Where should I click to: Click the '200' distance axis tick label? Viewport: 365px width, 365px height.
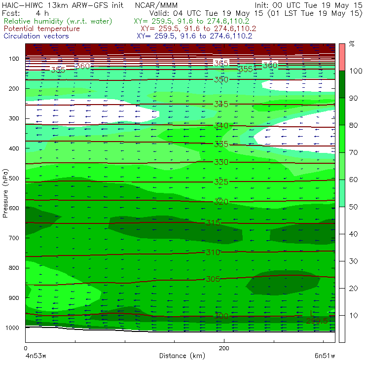point(224,348)
